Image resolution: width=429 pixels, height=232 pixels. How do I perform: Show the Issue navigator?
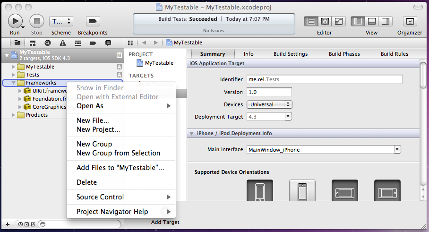[63, 43]
